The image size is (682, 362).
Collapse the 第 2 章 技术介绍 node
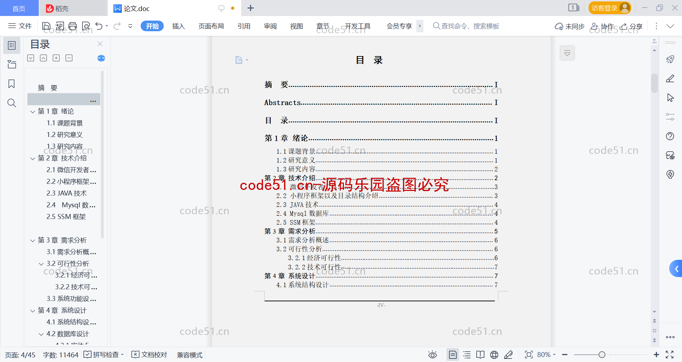point(33,158)
